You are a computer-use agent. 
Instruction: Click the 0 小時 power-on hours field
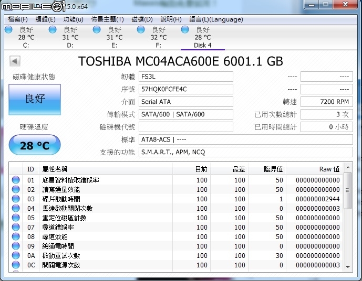coord(327,127)
